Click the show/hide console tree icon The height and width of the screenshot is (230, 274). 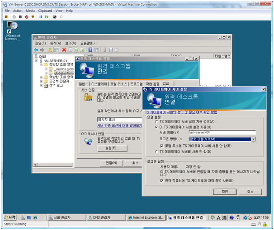pos(56,50)
